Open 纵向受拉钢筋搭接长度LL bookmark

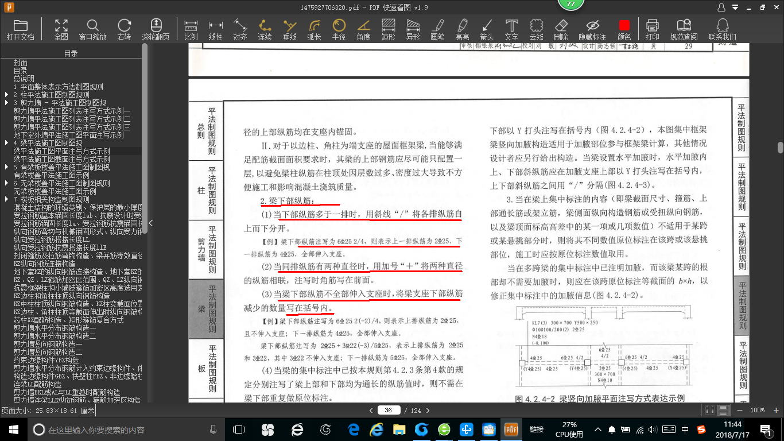tap(52, 239)
